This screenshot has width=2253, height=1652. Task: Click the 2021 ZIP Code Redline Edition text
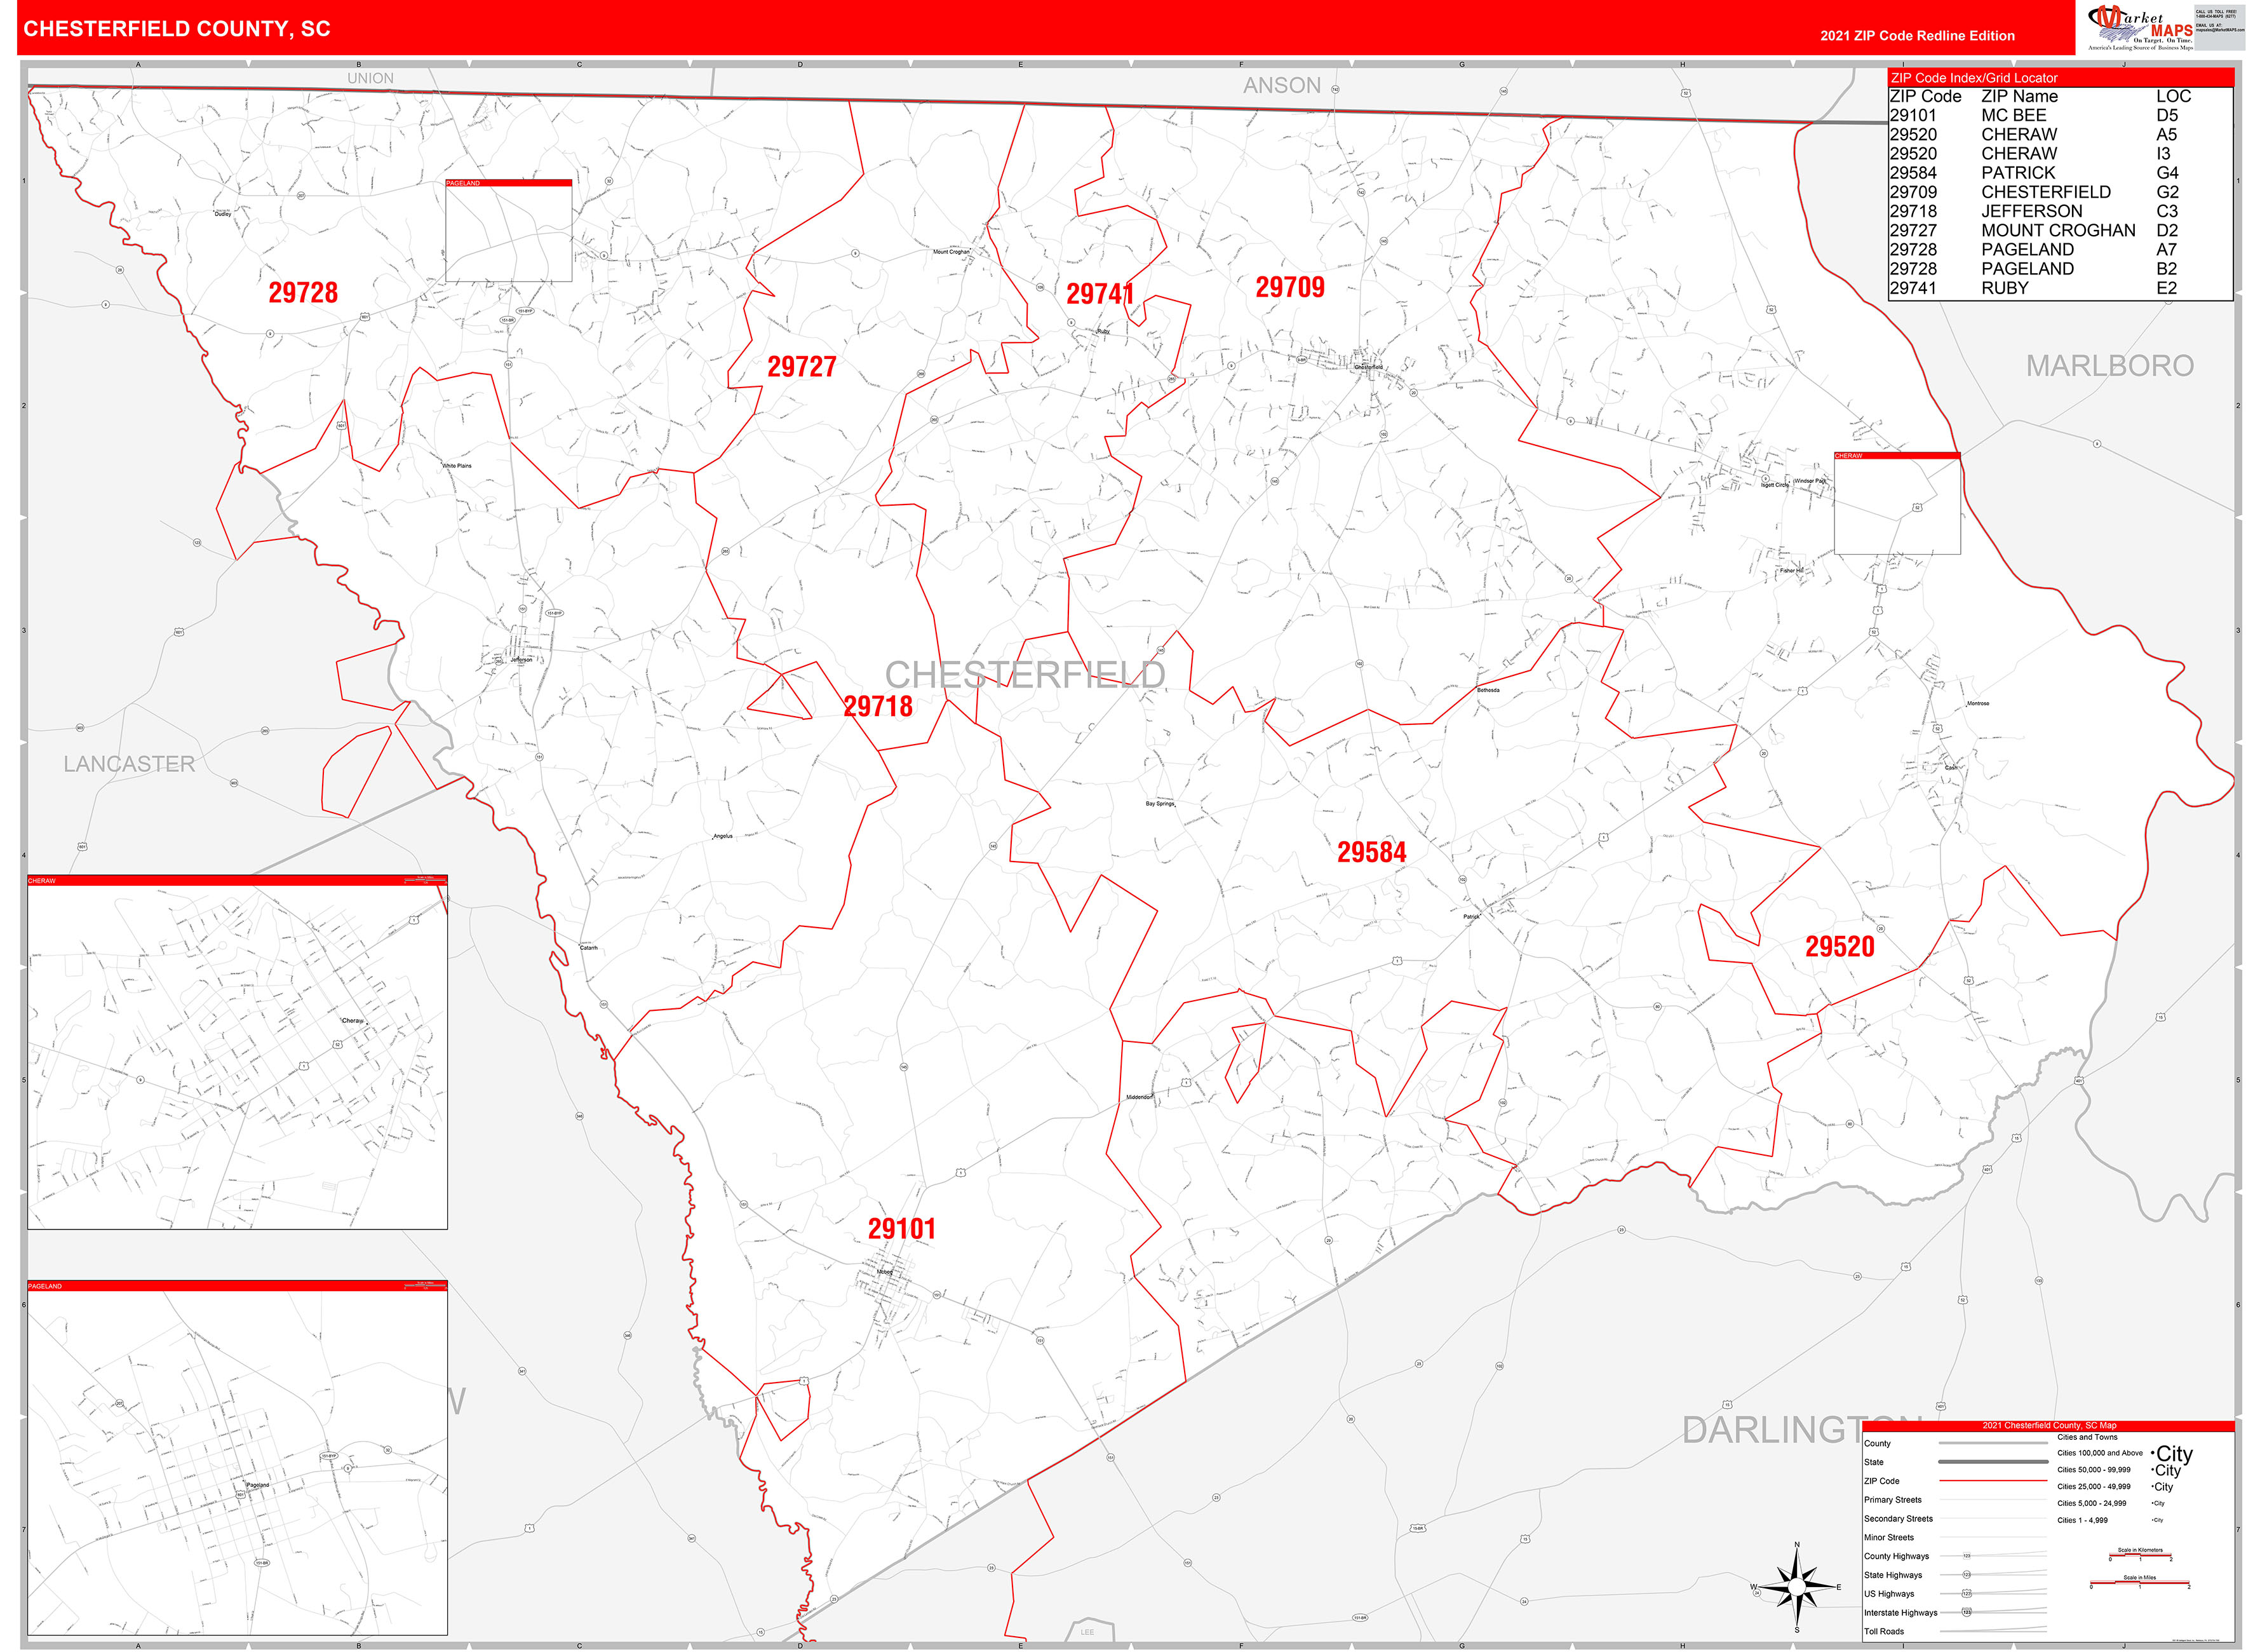(x=1917, y=36)
